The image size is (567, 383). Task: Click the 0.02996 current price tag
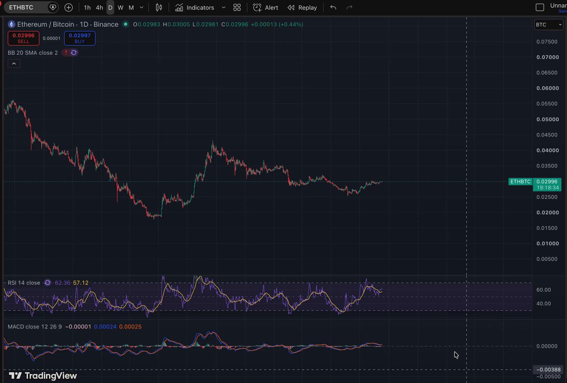pyautogui.click(x=548, y=184)
